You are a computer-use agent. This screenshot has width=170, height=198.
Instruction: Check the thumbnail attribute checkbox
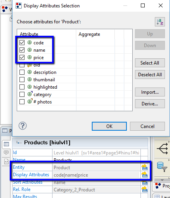click(22, 80)
